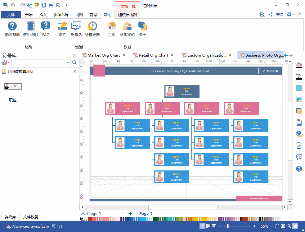Image resolution: width=305 pixels, height=232 pixels.
Task: Toggle the grid view icon in the status bar
Action: 295,226
